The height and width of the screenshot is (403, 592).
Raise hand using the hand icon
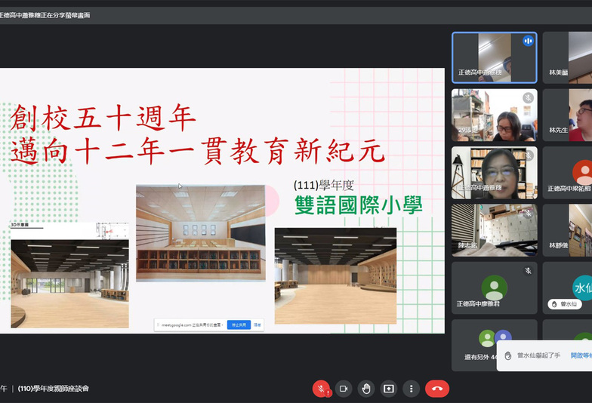(x=365, y=389)
